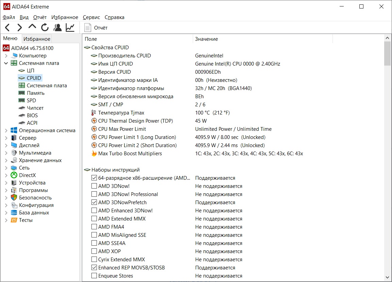Expand the Компьютер tree node

[6, 56]
